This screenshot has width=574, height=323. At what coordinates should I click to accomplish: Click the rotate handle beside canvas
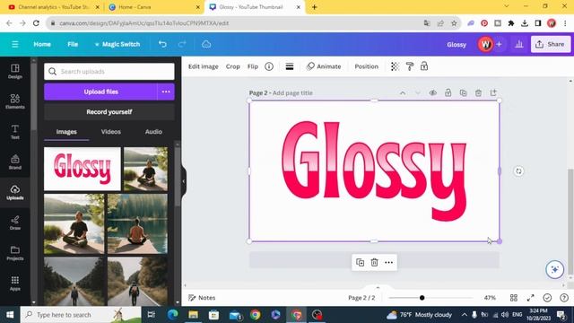pyautogui.click(x=518, y=171)
